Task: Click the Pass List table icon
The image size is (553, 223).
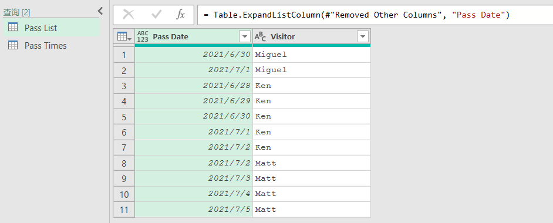Action: [x=13, y=28]
